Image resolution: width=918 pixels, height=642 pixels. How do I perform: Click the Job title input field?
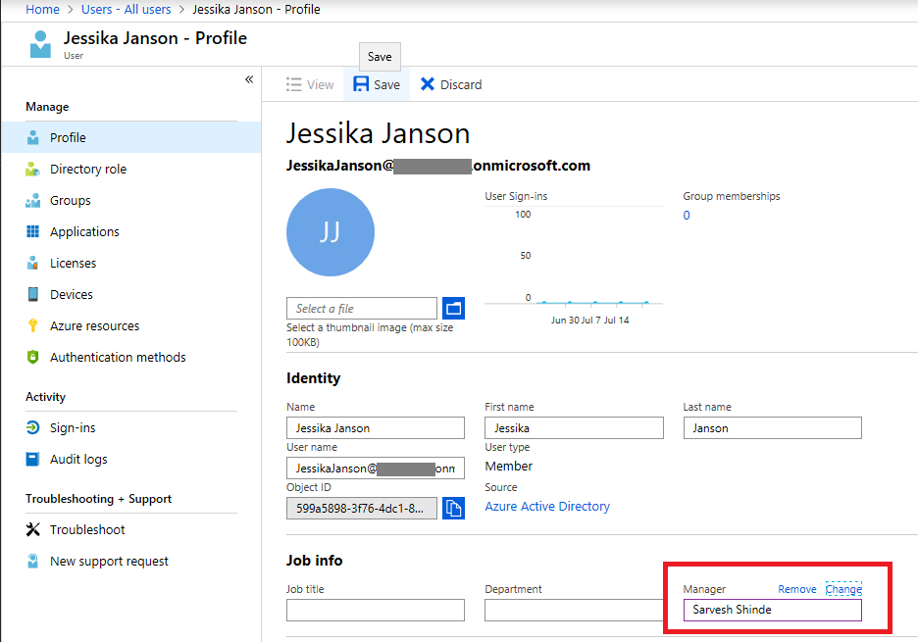[376, 610]
